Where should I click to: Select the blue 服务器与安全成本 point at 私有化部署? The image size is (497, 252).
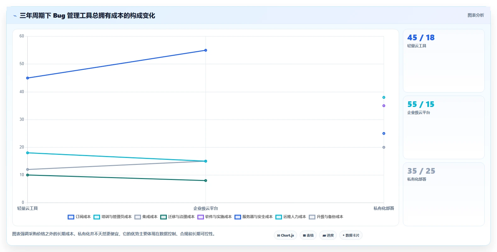click(x=384, y=133)
